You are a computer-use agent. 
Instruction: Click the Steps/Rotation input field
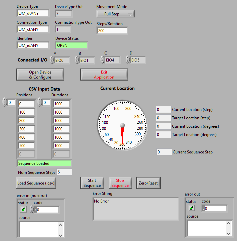click(x=112, y=31)
